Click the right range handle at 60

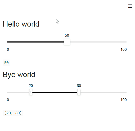(79, 92)
